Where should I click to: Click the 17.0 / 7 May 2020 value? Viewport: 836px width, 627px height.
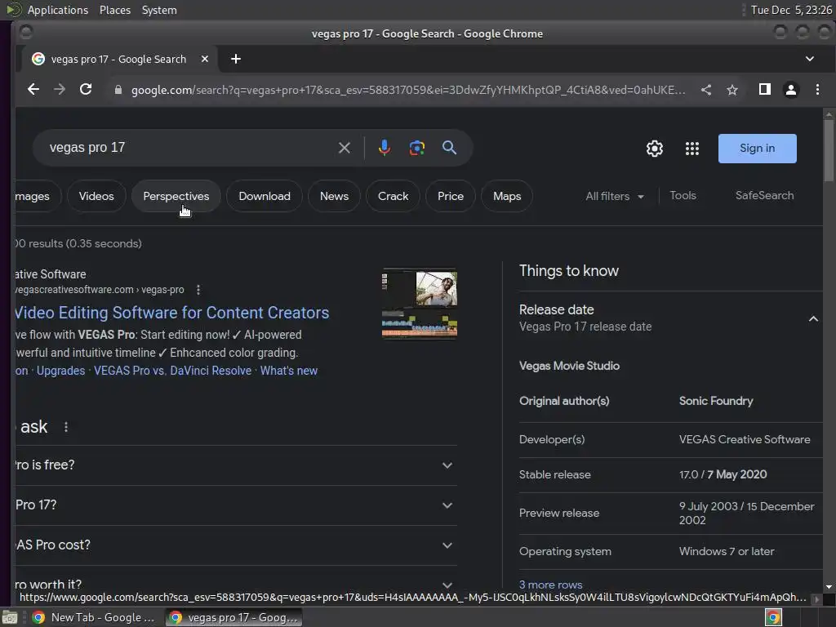pyautogui.click(x=723, y=474)
